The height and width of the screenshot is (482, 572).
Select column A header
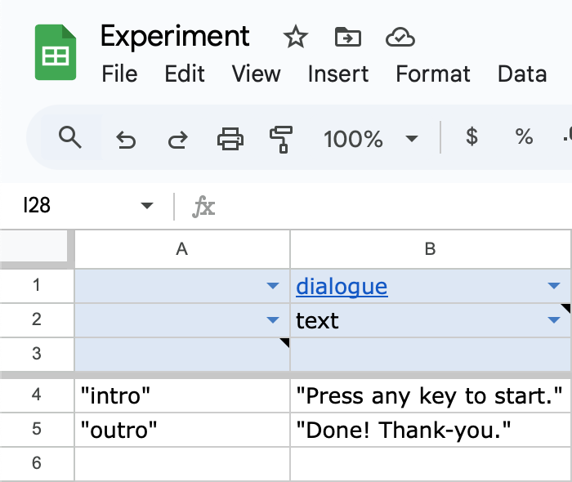[x=182, y=249]
